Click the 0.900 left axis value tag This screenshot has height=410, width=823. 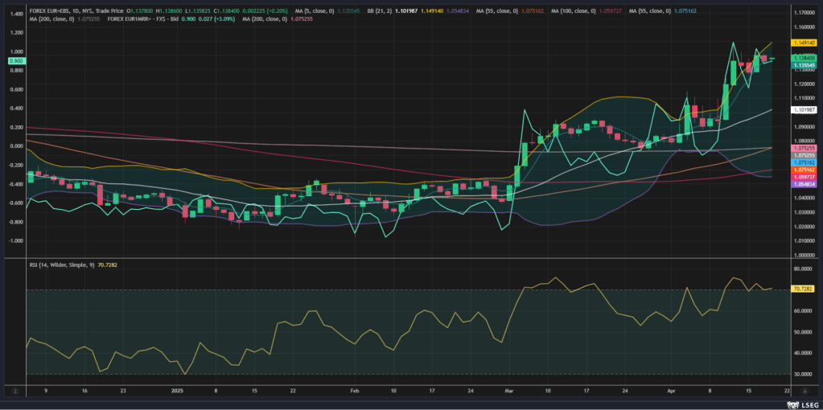(16, 61)
